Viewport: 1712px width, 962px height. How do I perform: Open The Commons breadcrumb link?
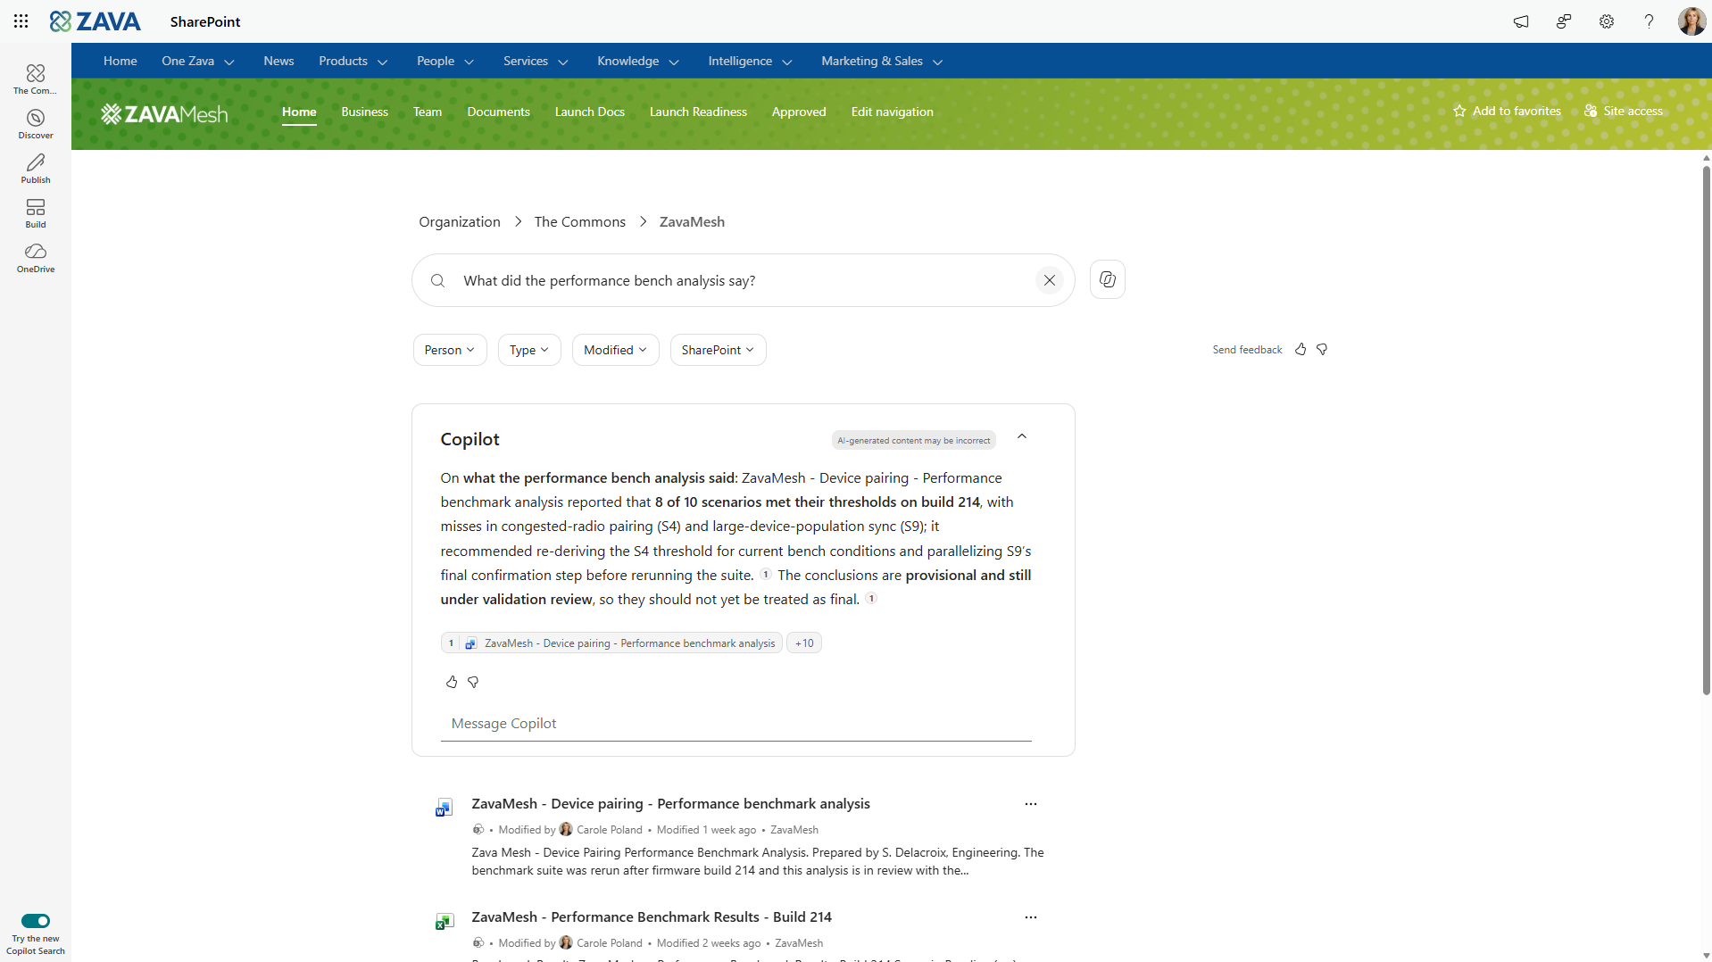[x=579, y=222]
